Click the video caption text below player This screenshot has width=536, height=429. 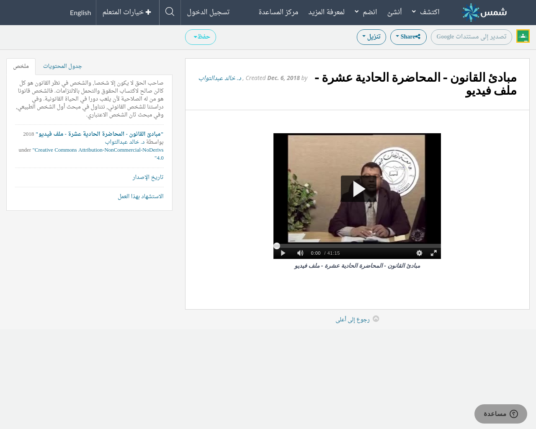(357, 266)
